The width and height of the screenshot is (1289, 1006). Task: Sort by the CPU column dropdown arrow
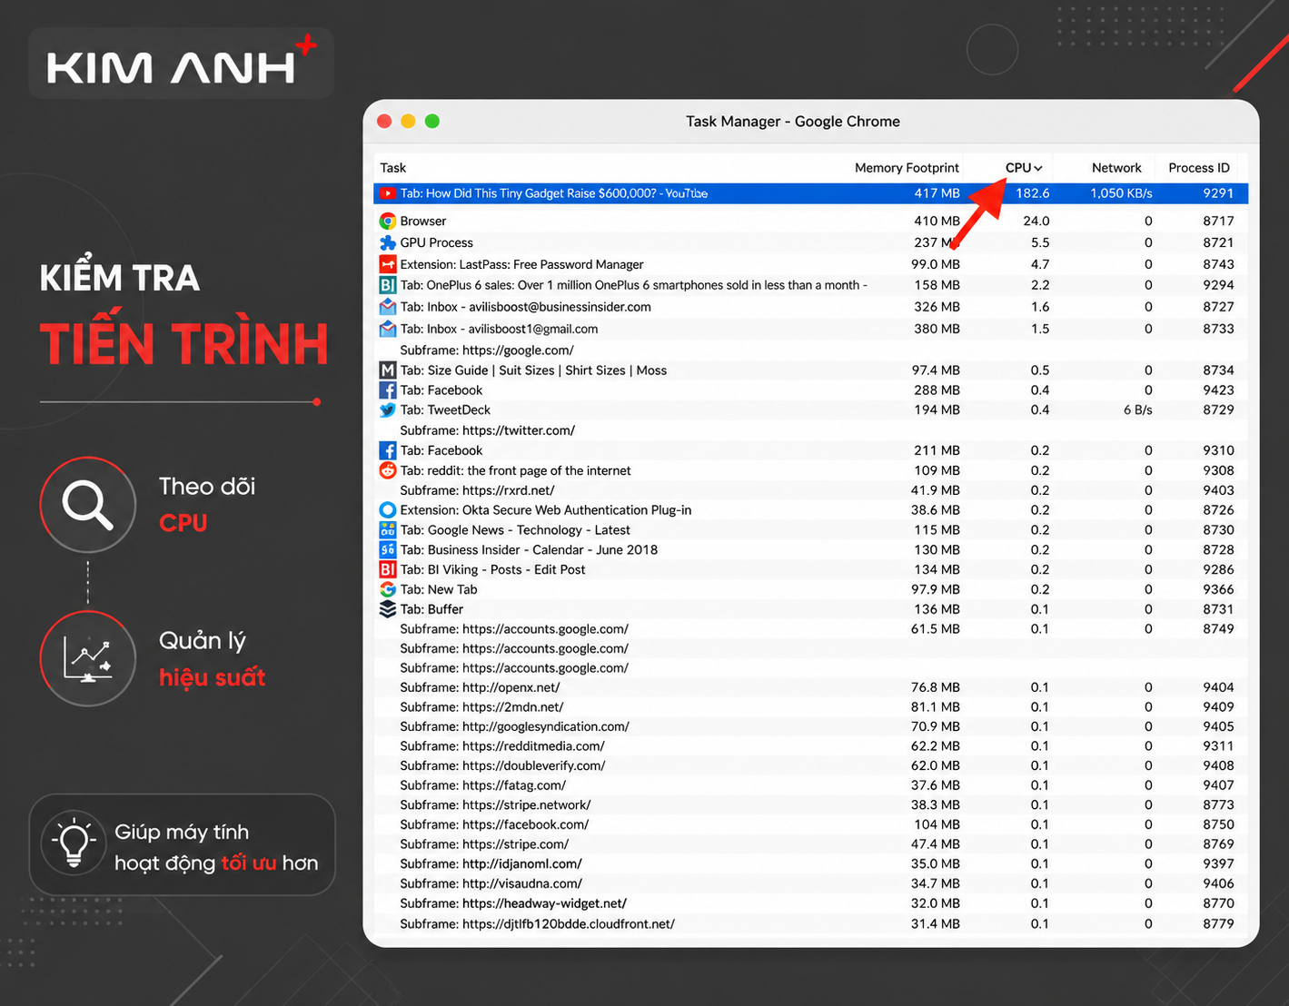1038,169
